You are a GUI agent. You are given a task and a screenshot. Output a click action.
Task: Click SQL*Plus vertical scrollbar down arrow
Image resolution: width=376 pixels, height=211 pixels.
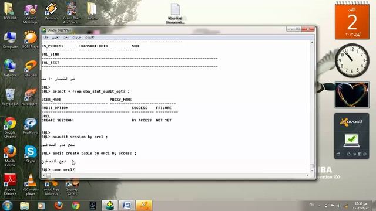[x=312, y=171]
